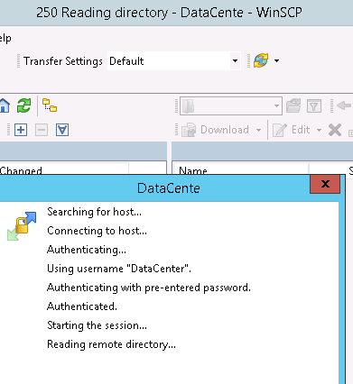Open the remote directory path dropdown

(231, 105)
